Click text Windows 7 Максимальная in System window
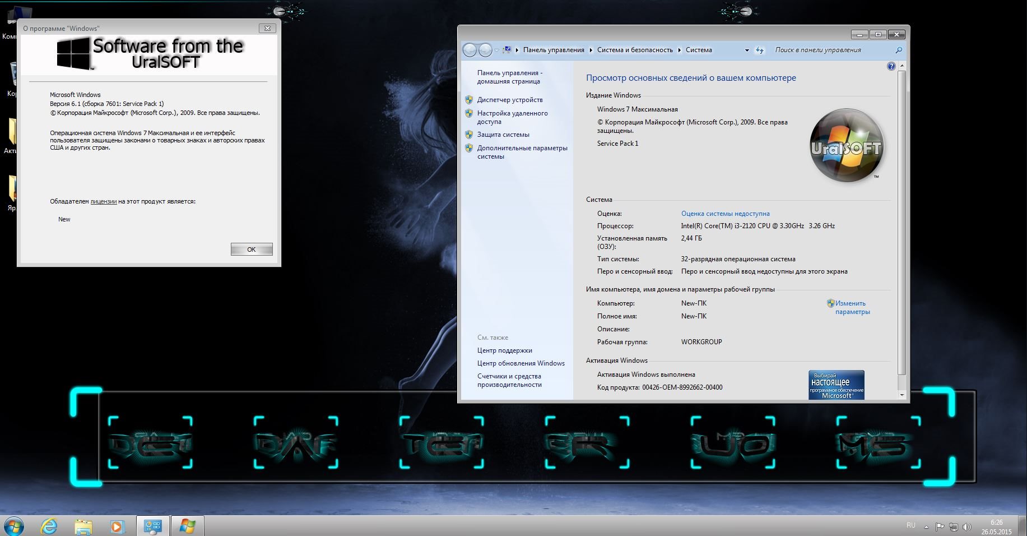Viewport: 1027px width, 536px height. coord(637,109)
